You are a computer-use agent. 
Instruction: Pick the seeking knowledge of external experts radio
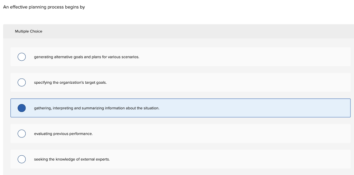[22, 159]
